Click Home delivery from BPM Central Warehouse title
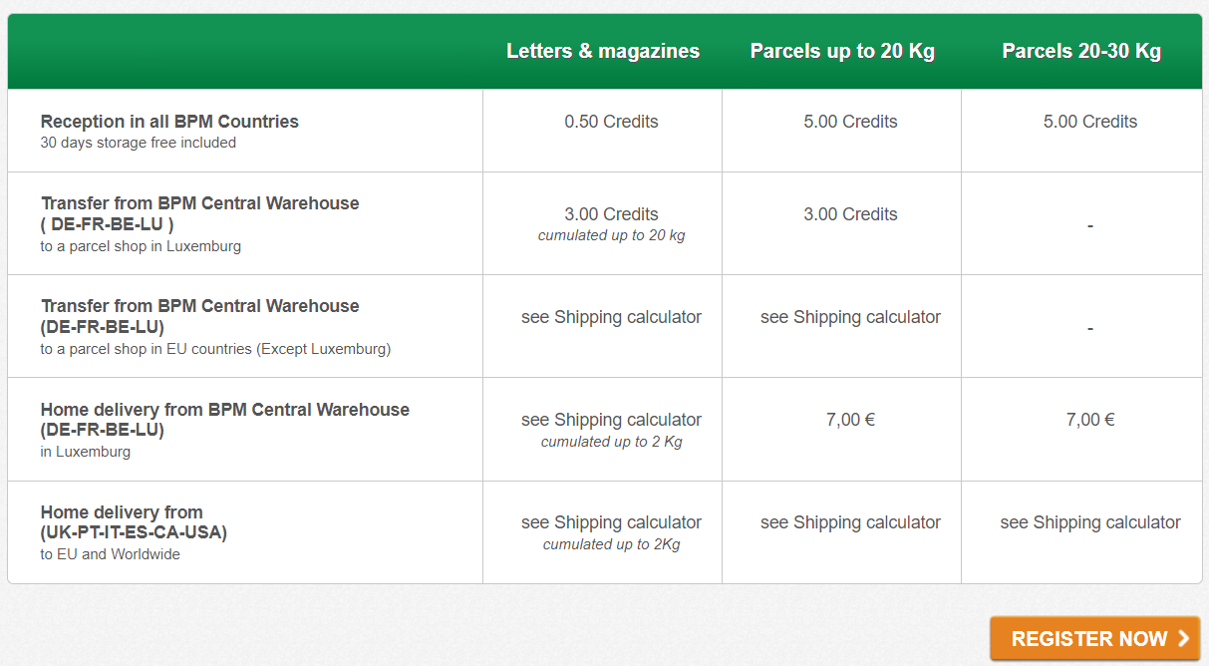 click(224, 420)
